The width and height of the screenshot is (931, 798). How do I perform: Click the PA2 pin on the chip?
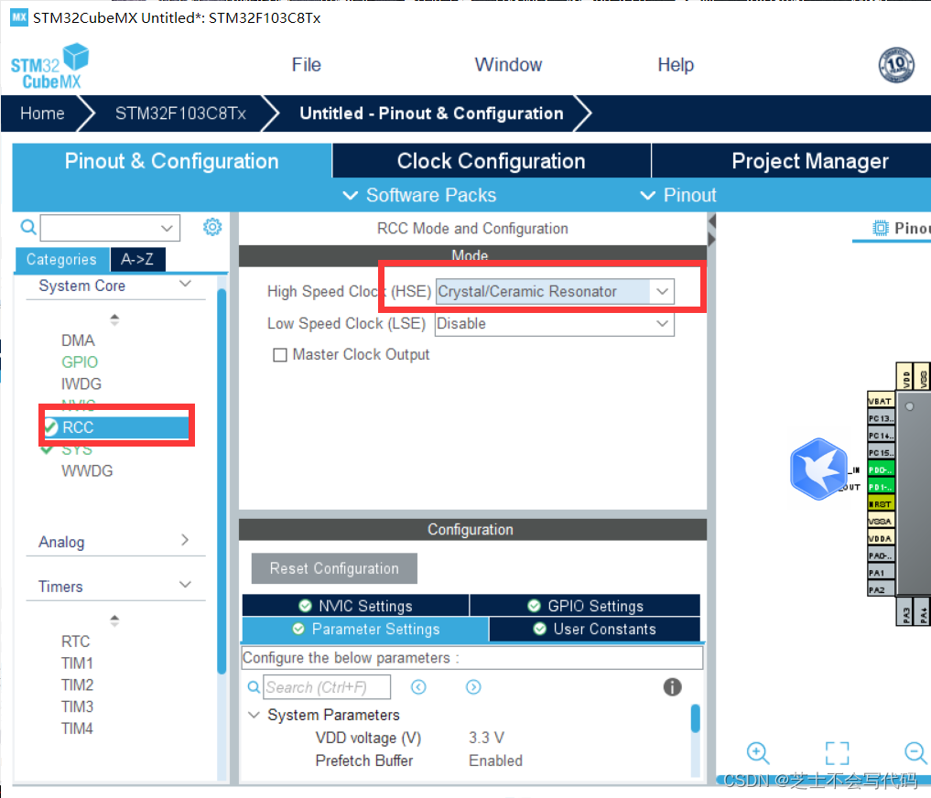[881, 589]
